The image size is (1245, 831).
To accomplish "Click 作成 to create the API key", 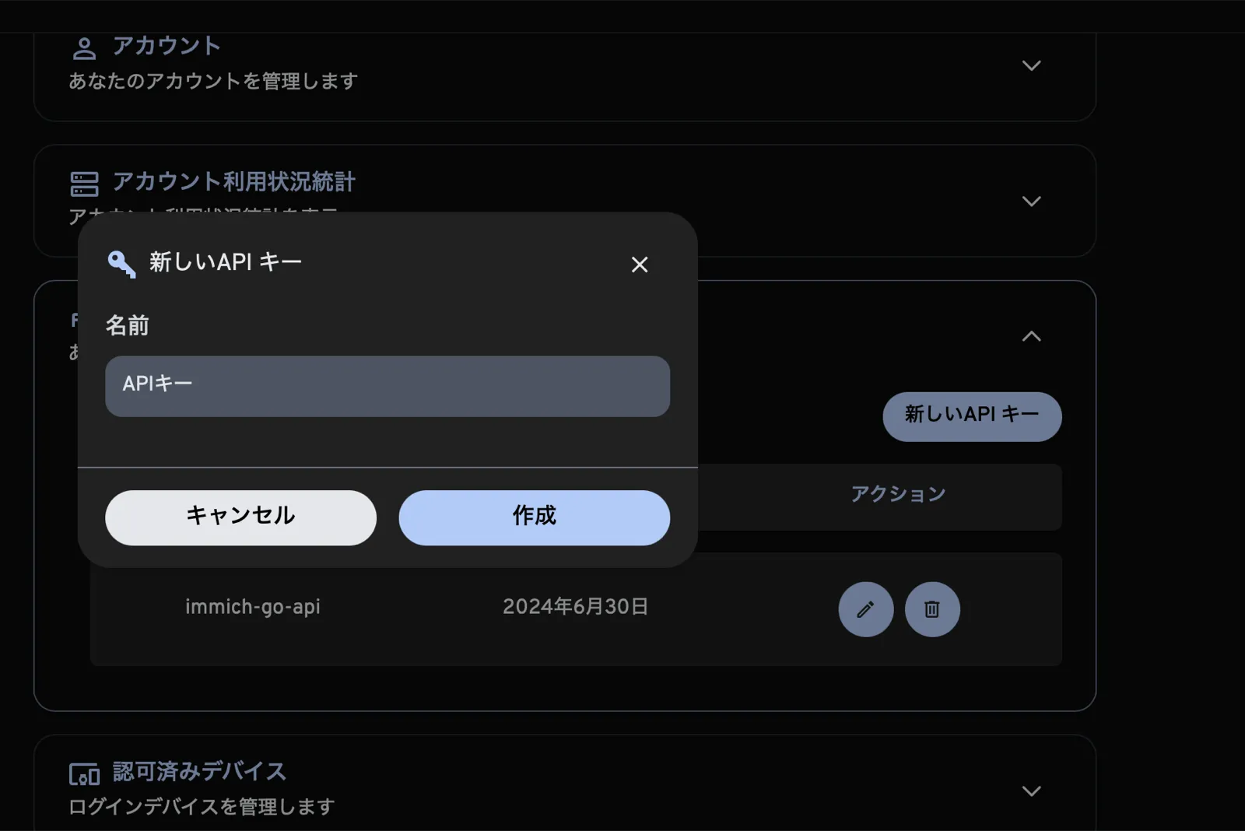I will coord(535,517).
